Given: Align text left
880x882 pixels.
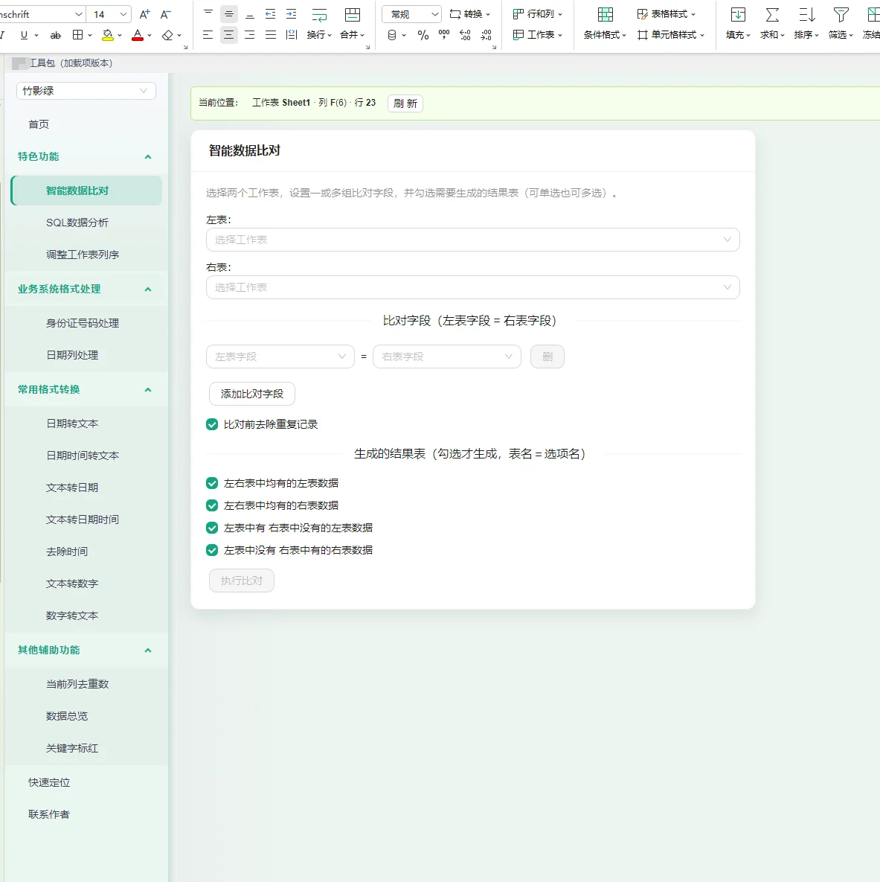Looking at the screenshot, I should [208, 35].
